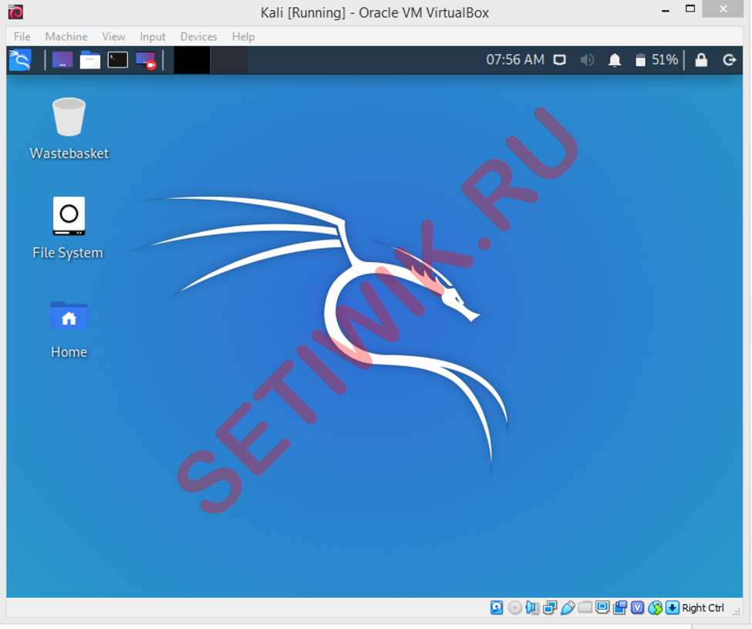Lock the screen using the padlock icon

(701, 60)
